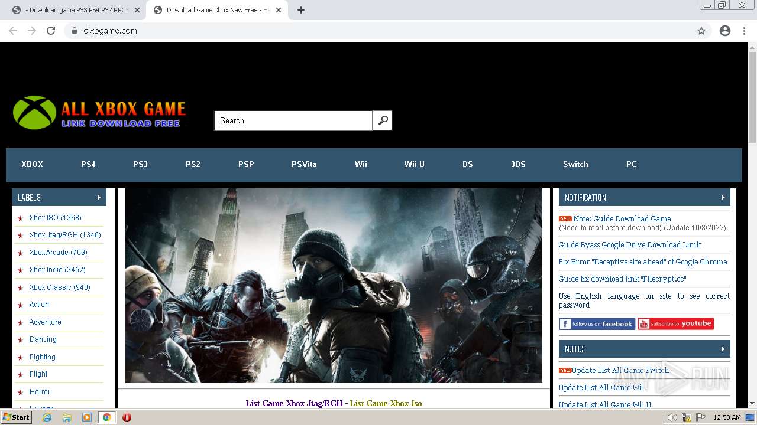Open Xbox Classic (943) label
Image resolution: width=757 pixels, height=425 pixels.
coord(60,287)
